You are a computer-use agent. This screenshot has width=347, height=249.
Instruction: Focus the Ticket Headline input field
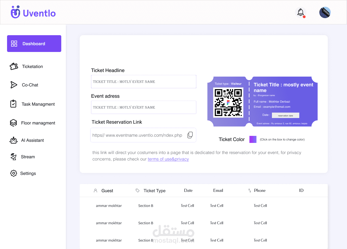coord(144,81)
